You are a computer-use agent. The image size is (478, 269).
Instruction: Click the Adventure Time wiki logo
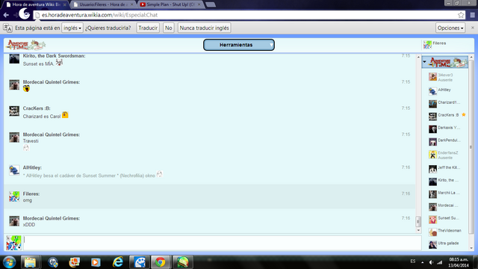[x=25, y=45]
